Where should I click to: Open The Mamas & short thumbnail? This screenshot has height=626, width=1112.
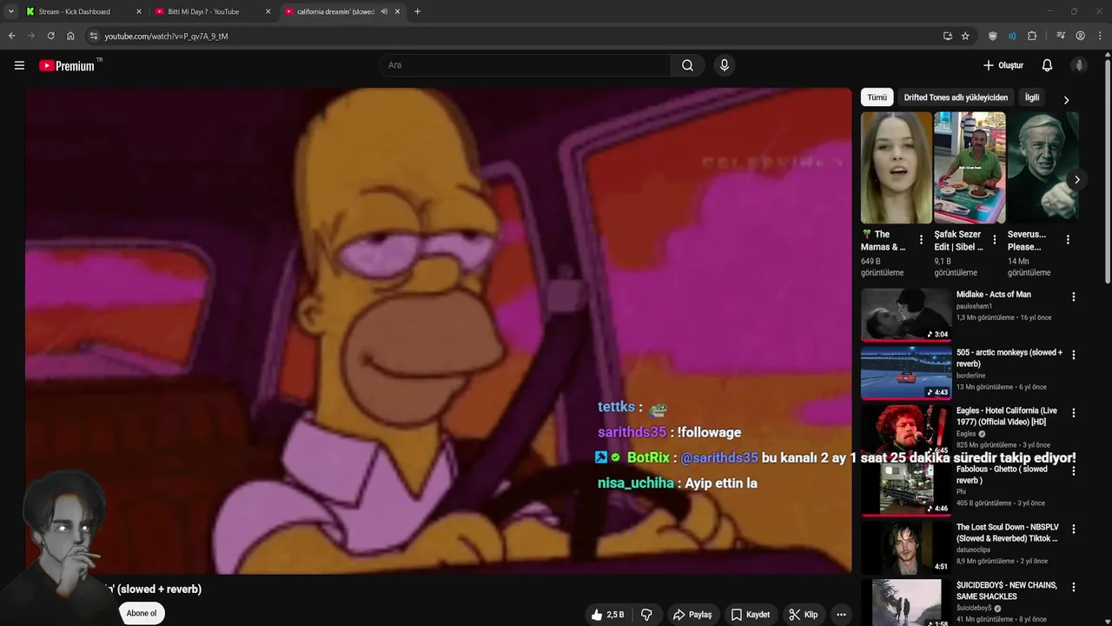click(x=897, y=168)
